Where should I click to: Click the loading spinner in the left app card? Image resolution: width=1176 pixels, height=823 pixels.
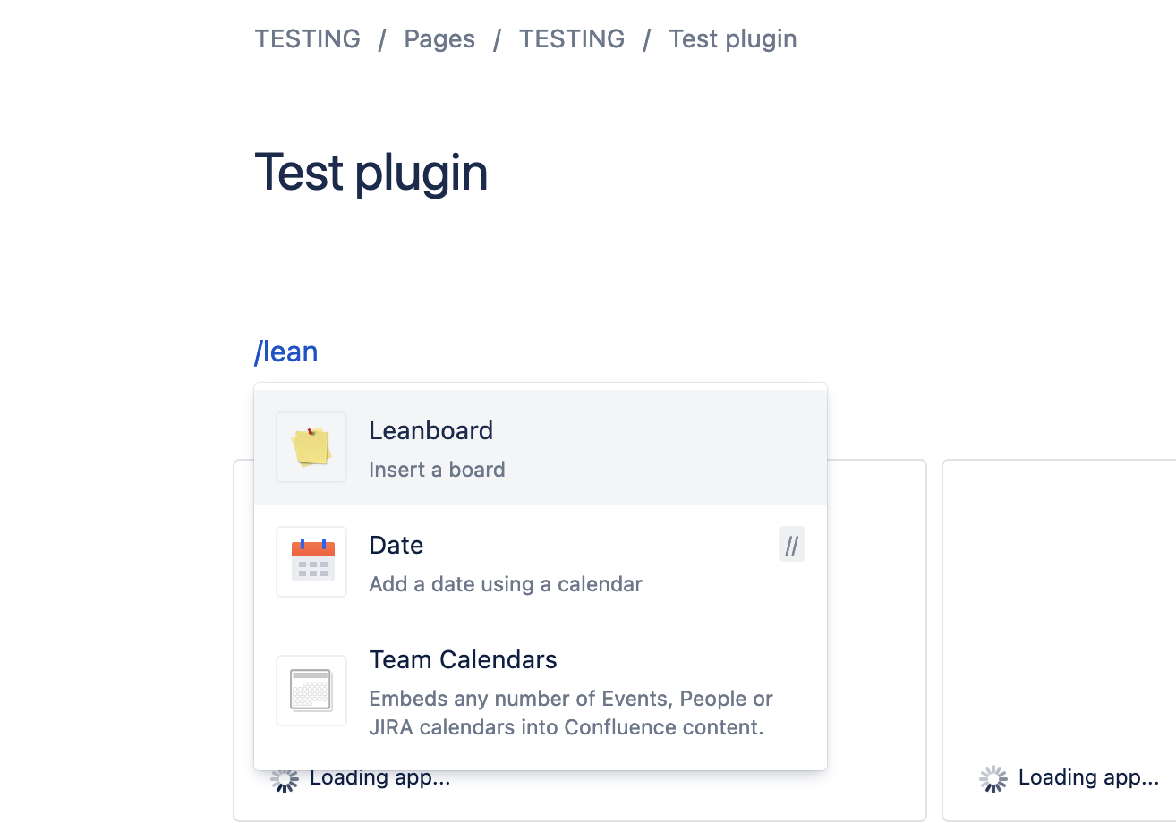point(285,780)
